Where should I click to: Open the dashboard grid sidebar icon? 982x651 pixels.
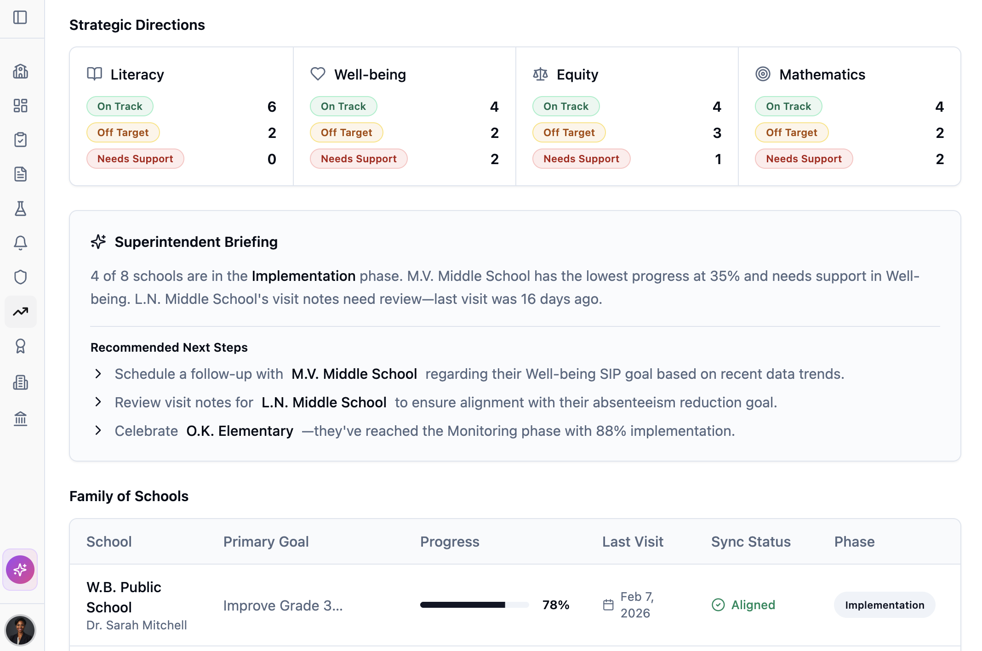click(20, 105)
